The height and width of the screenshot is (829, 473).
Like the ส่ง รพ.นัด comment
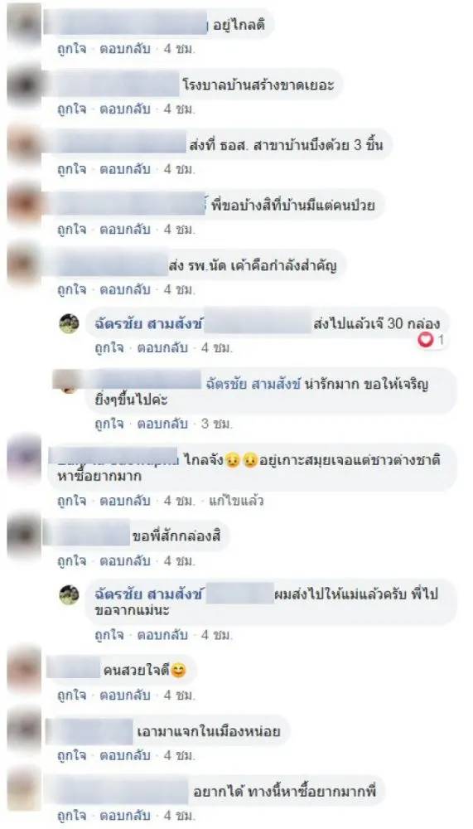click(71, 290)
